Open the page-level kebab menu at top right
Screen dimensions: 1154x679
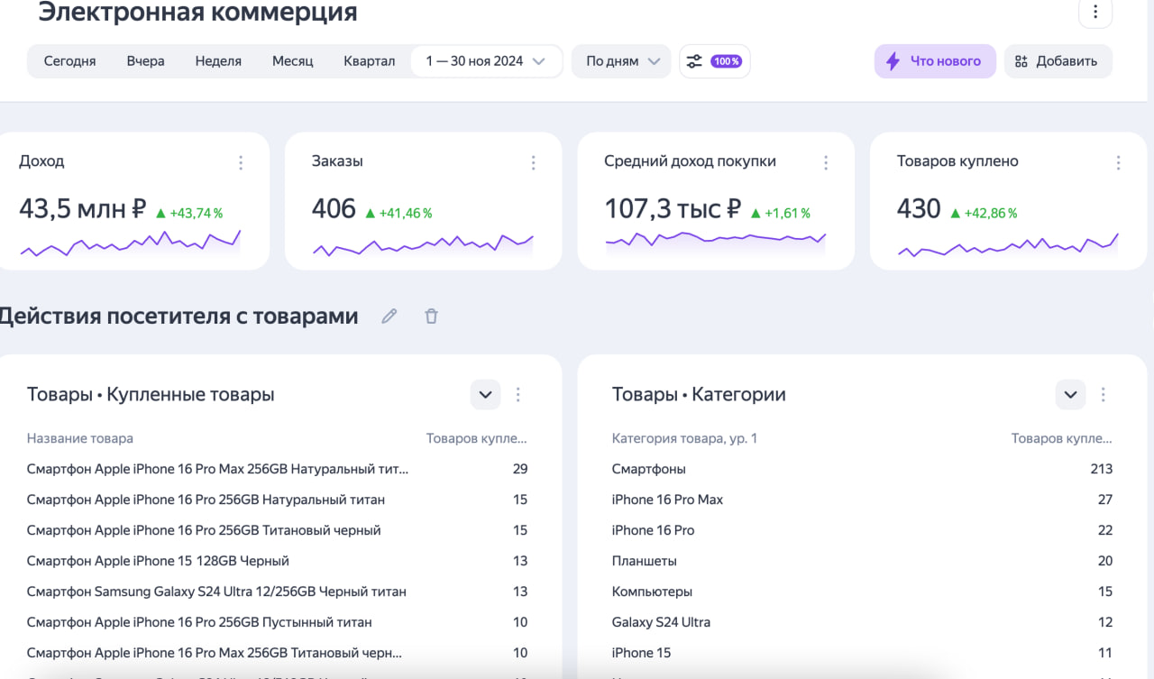[x=1095, y=13]
